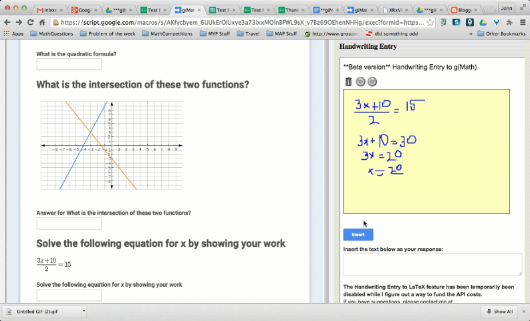Click the Handwriting Entry heading
Viewport: 530px width, 321px height.
tap(368, 46)
